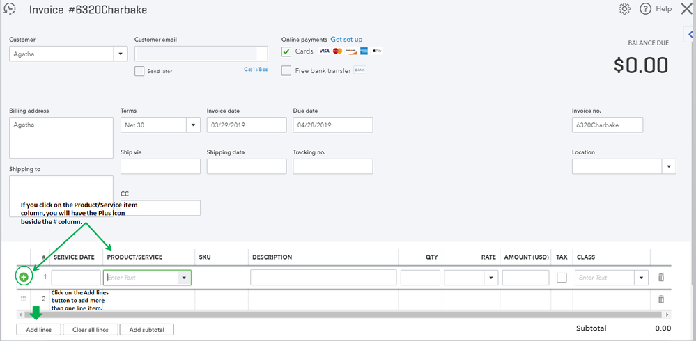Expand the Class dropdown on line 1
696x341 pixels.
(641, 278)
